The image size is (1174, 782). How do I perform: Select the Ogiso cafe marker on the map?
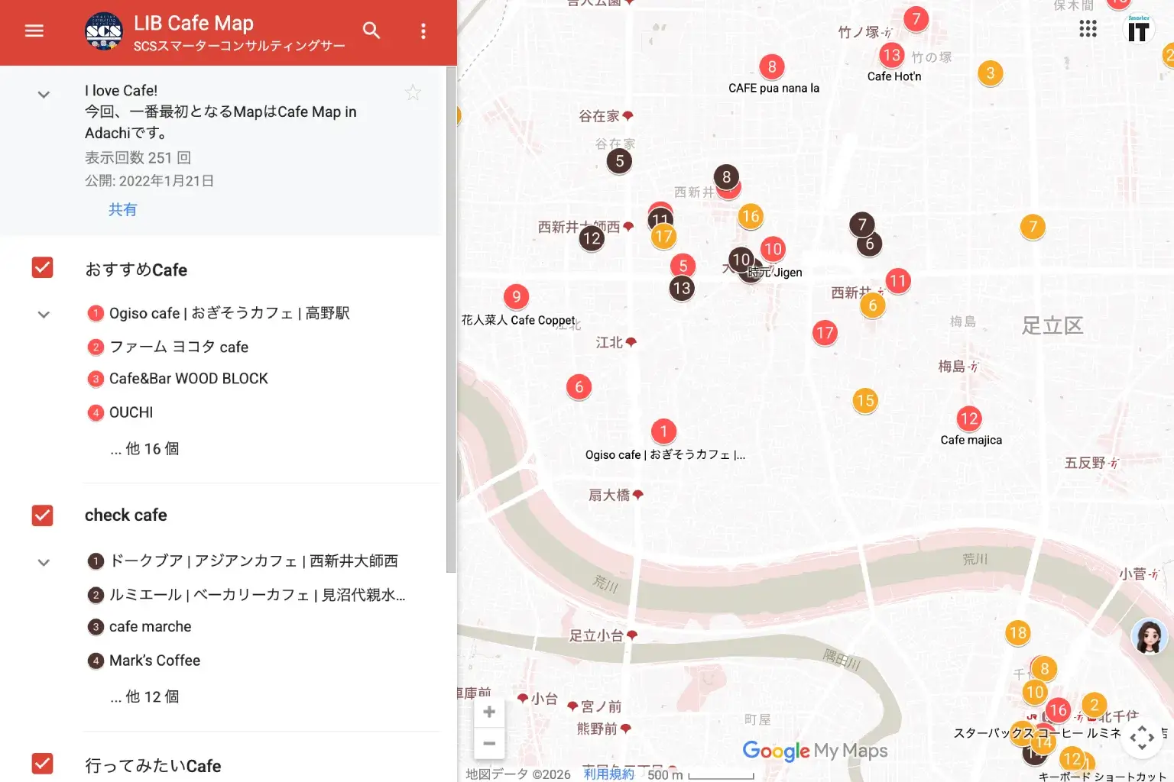[664, 431]
